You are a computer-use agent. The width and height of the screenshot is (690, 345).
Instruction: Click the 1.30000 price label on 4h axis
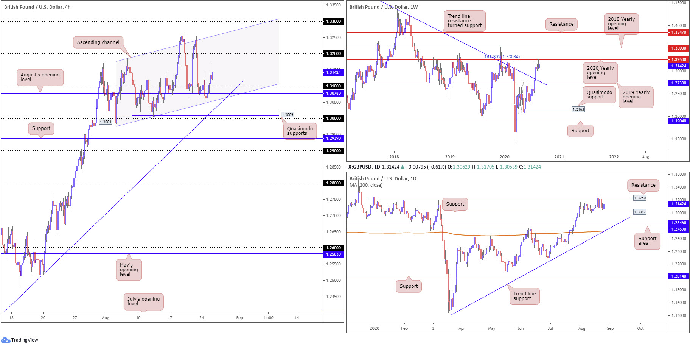pos(333,118)
